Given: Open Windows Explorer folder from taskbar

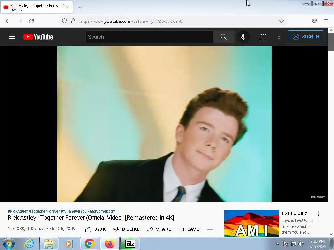Looking at the screenshot, I should [49, 243].
